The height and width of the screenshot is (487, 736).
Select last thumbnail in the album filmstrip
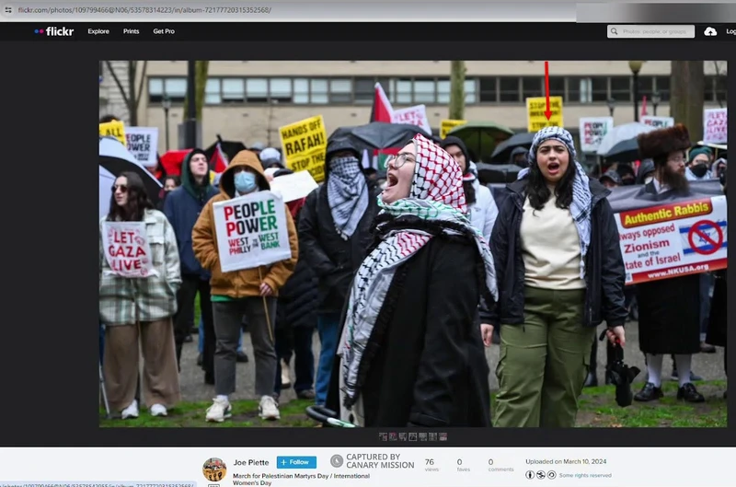pyautogui.click(x=444, y=436)
